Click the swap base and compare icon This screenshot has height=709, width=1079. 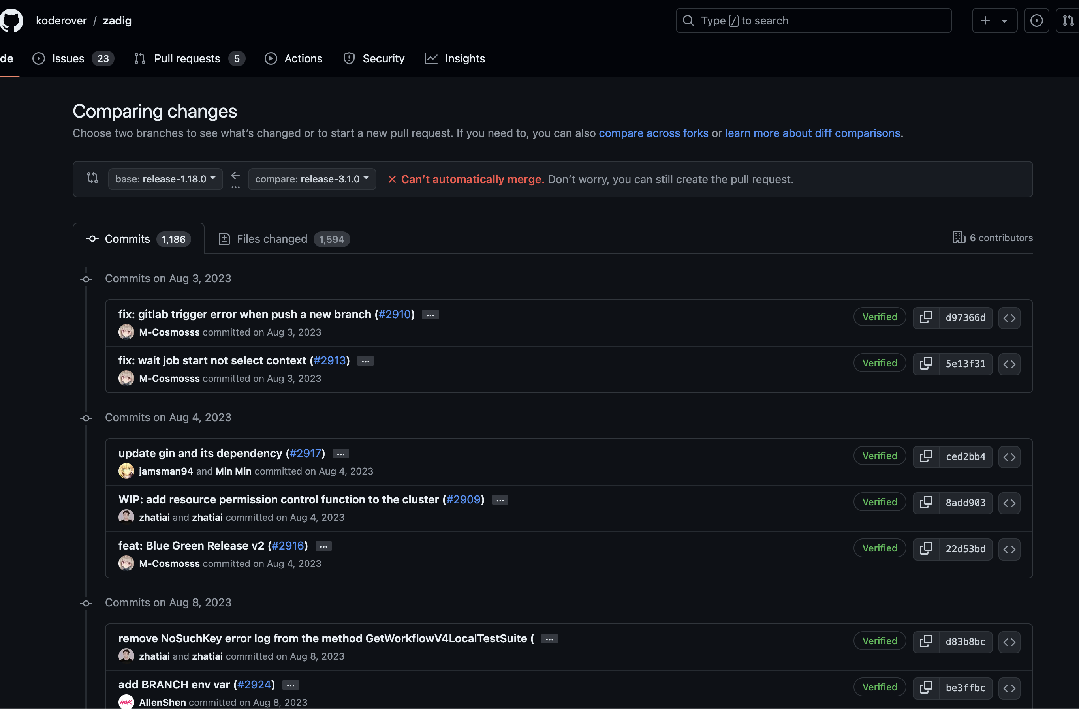pos(92,178)
